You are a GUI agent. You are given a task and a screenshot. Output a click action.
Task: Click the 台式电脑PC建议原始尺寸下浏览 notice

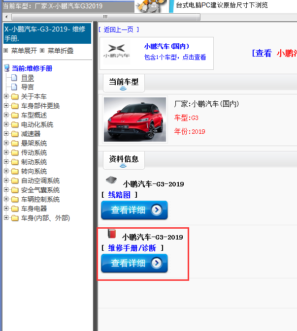tap(222, 5)
